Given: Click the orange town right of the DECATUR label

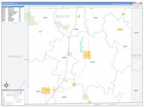Looking at the screenshot, I should (x=79, y=16).
